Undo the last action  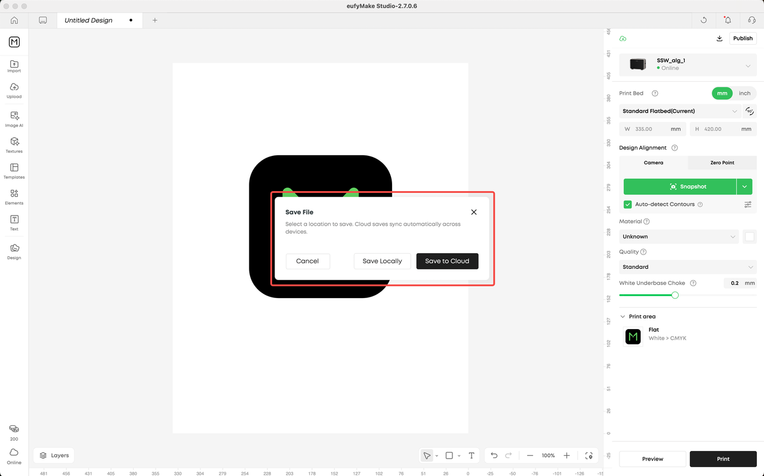494,456
